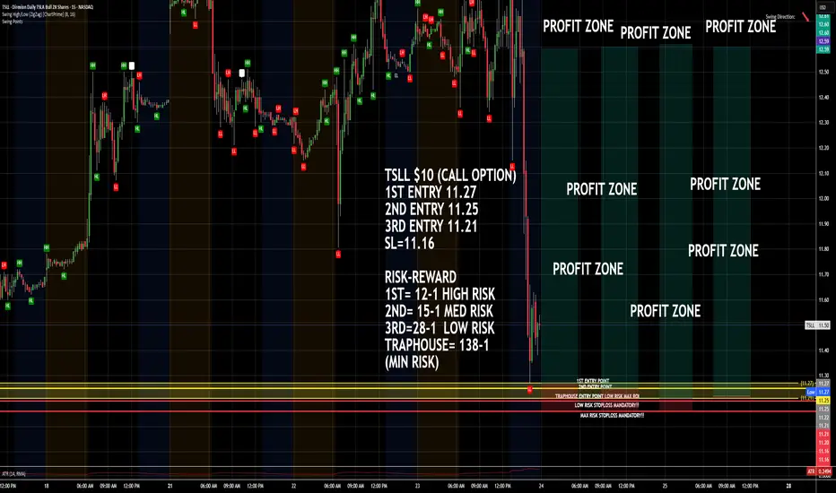Select the RISK-REWARD heading text

(x=421, y=277)
